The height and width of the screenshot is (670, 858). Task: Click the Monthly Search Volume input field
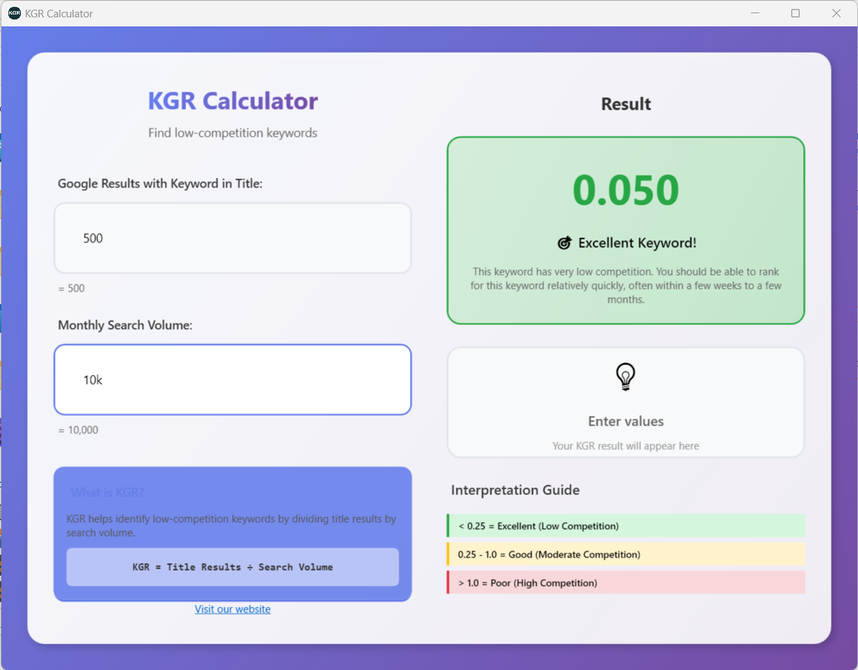pyautogui.click(x=233, y=380)
